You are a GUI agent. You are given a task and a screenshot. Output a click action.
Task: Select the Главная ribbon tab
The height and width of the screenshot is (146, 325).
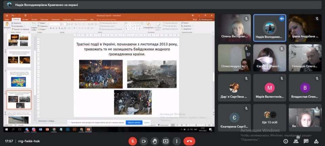[16, 20]
